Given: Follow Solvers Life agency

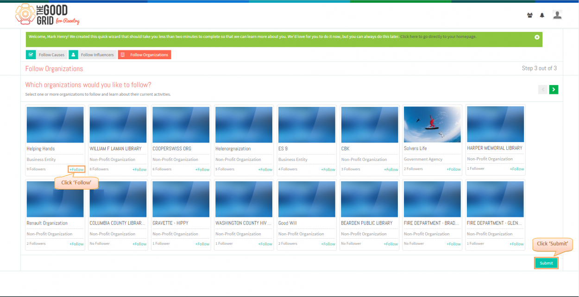Looking at the screenshot, I should tap(454, 169).
